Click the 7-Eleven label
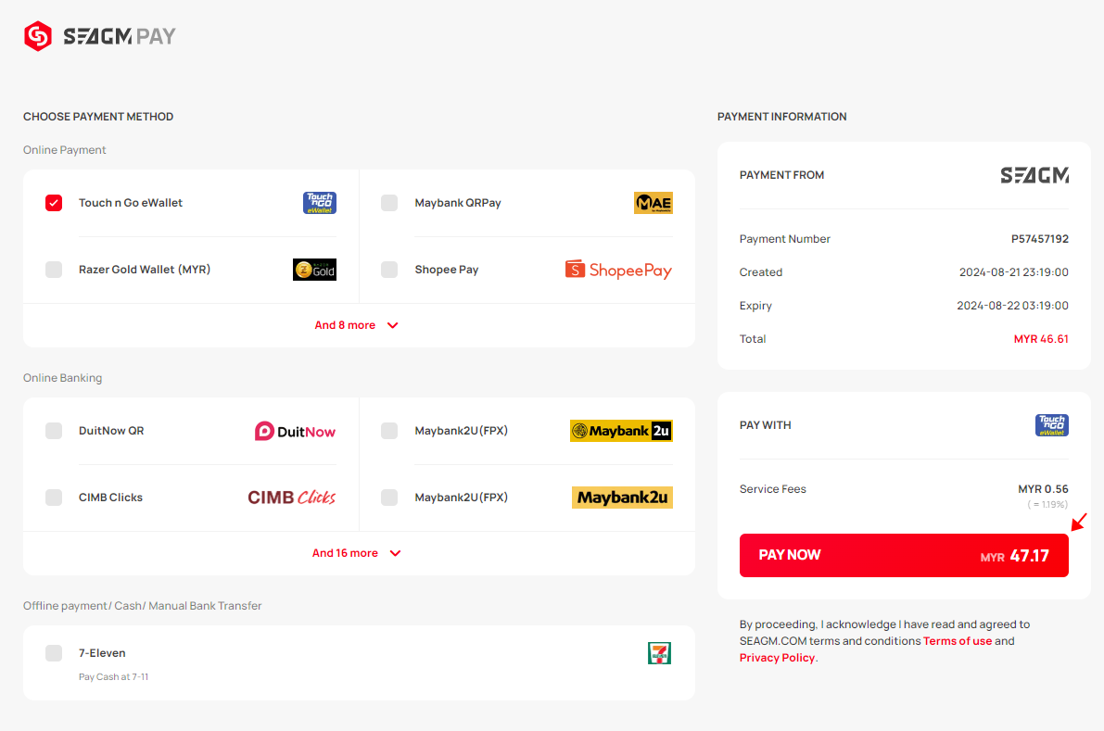This screenshot has width=1104, height=731. (x=102, y=653)
